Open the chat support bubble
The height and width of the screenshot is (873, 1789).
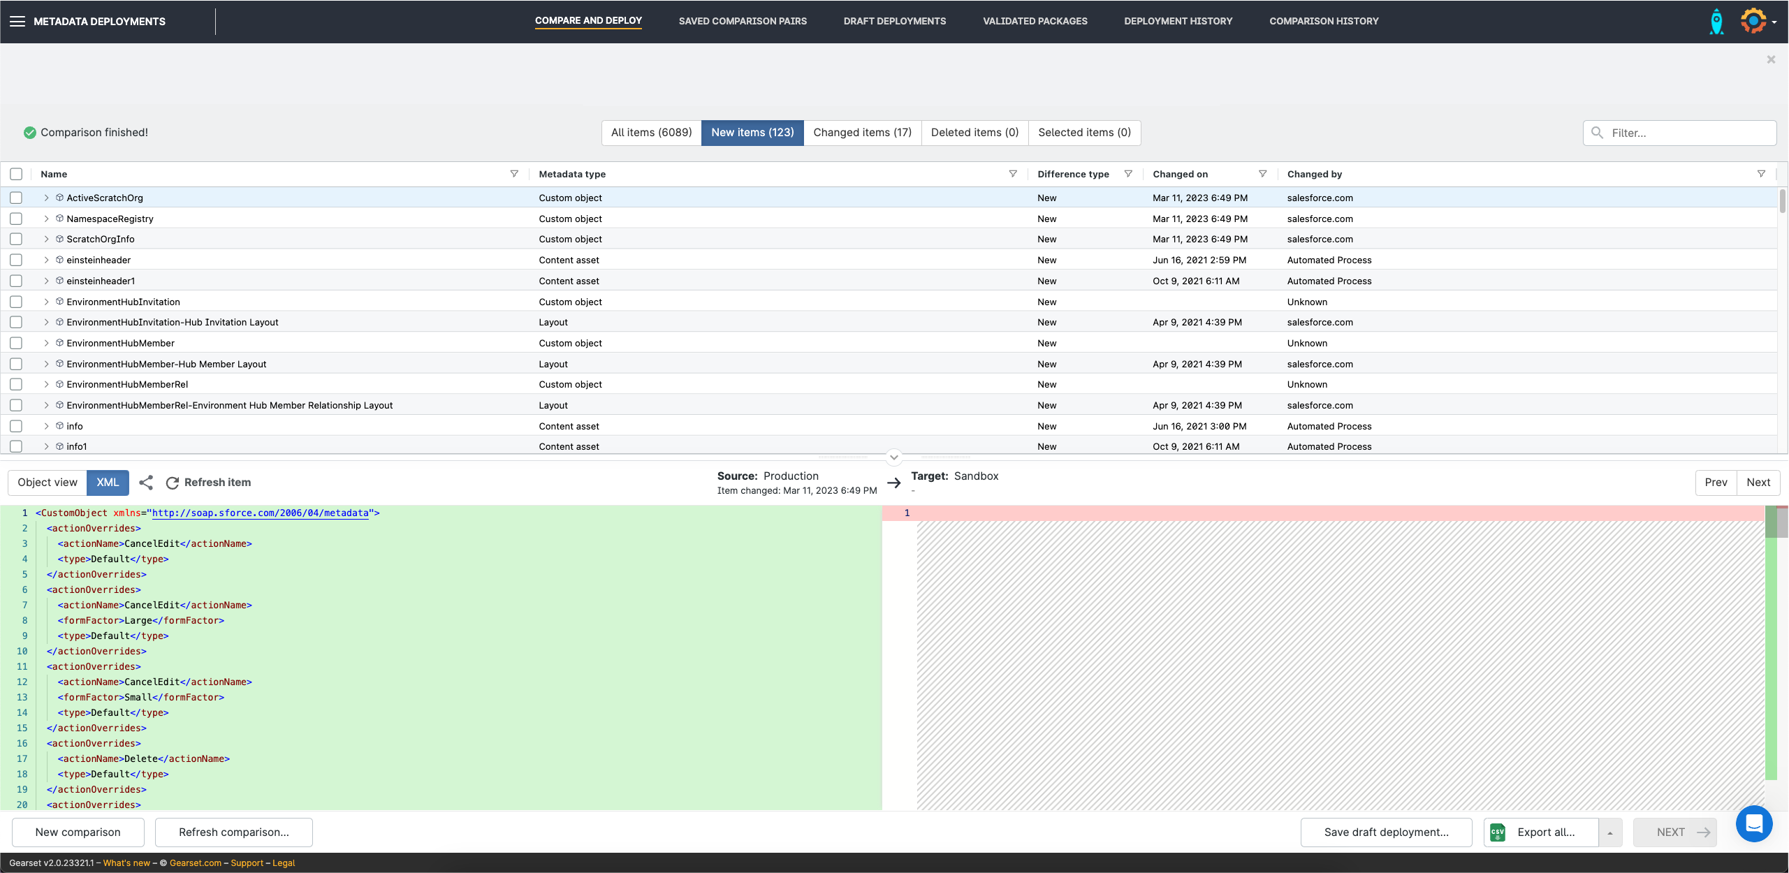pos(1754,824)
